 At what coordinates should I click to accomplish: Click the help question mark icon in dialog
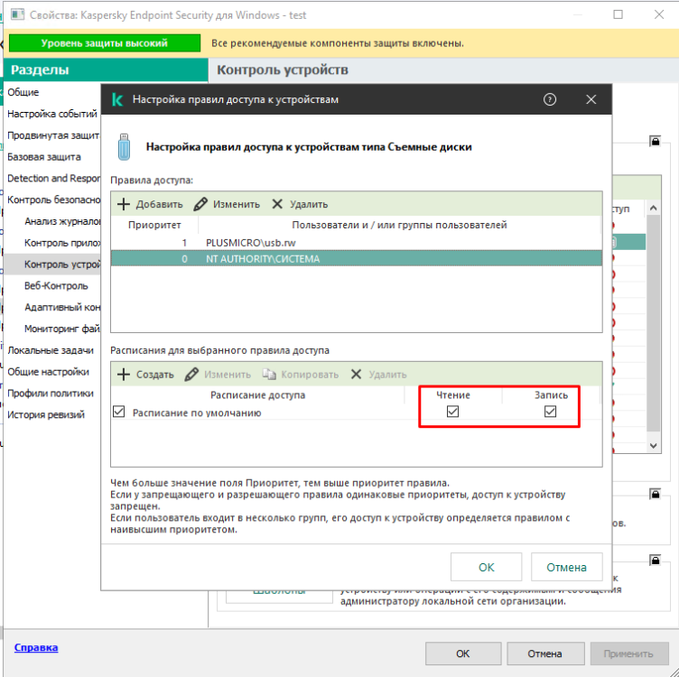pyautogui.click(x=550, y=99)
